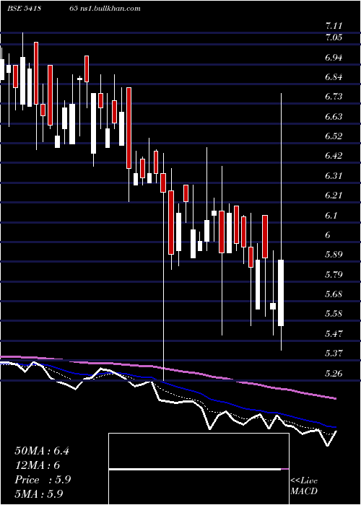Click the 50MA : 6.4 readout
This screenshot has width=361, height=505.
point(42,451)
